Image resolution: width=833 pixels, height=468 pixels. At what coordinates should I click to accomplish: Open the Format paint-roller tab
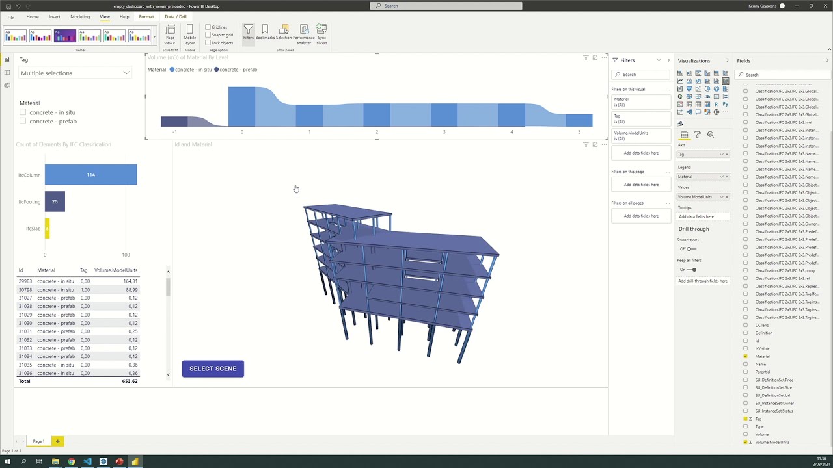pos(697,135)
